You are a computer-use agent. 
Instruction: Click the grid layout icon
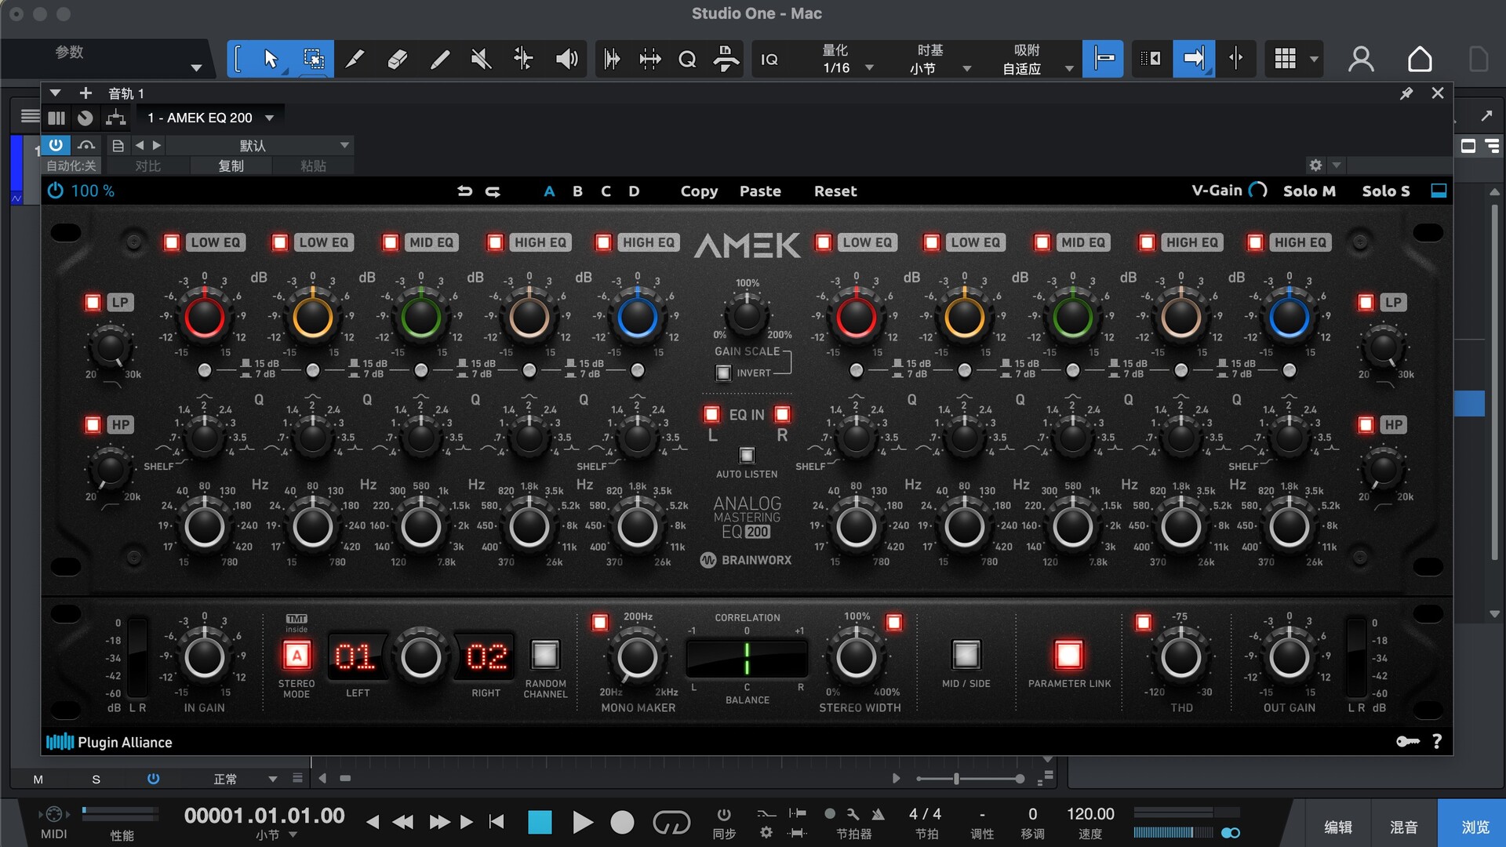pyautogui.click(x=1285, y=59)
